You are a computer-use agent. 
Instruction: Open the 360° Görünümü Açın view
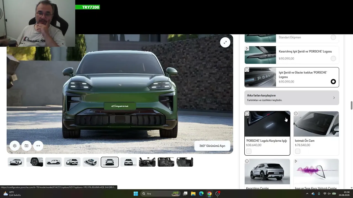tap(212, 146)
